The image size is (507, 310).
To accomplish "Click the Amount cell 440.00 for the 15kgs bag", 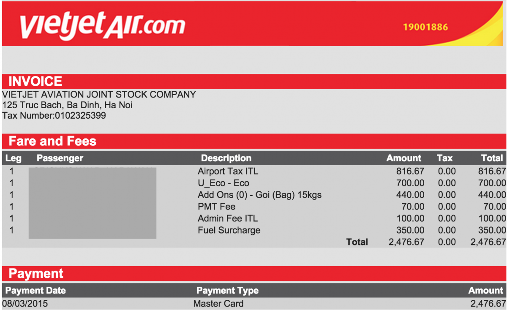I will tap(410, 195).
